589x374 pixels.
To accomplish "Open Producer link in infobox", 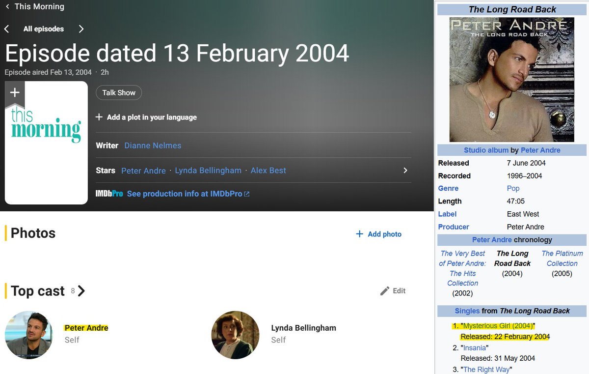I will coord(454,227).
